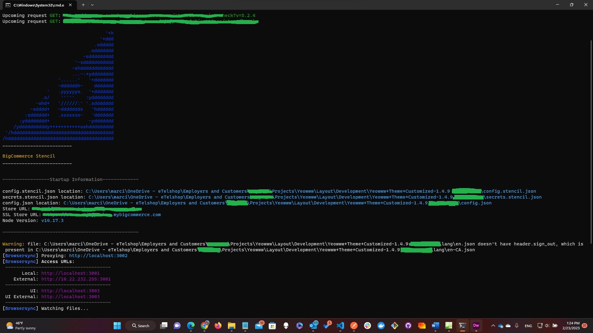593x333 pixels.
Task: Click the config.stencil.json file path ending
Action: point(510,191)
